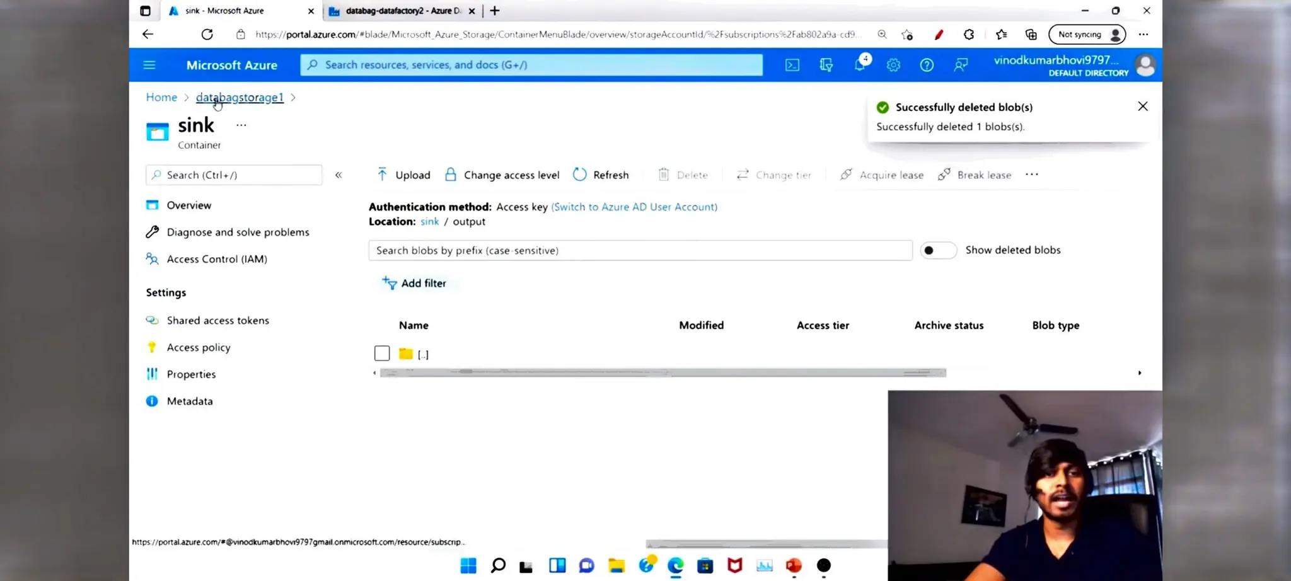Refresh the blob list
Screen dimensions: 1291x581
[601, 175]
